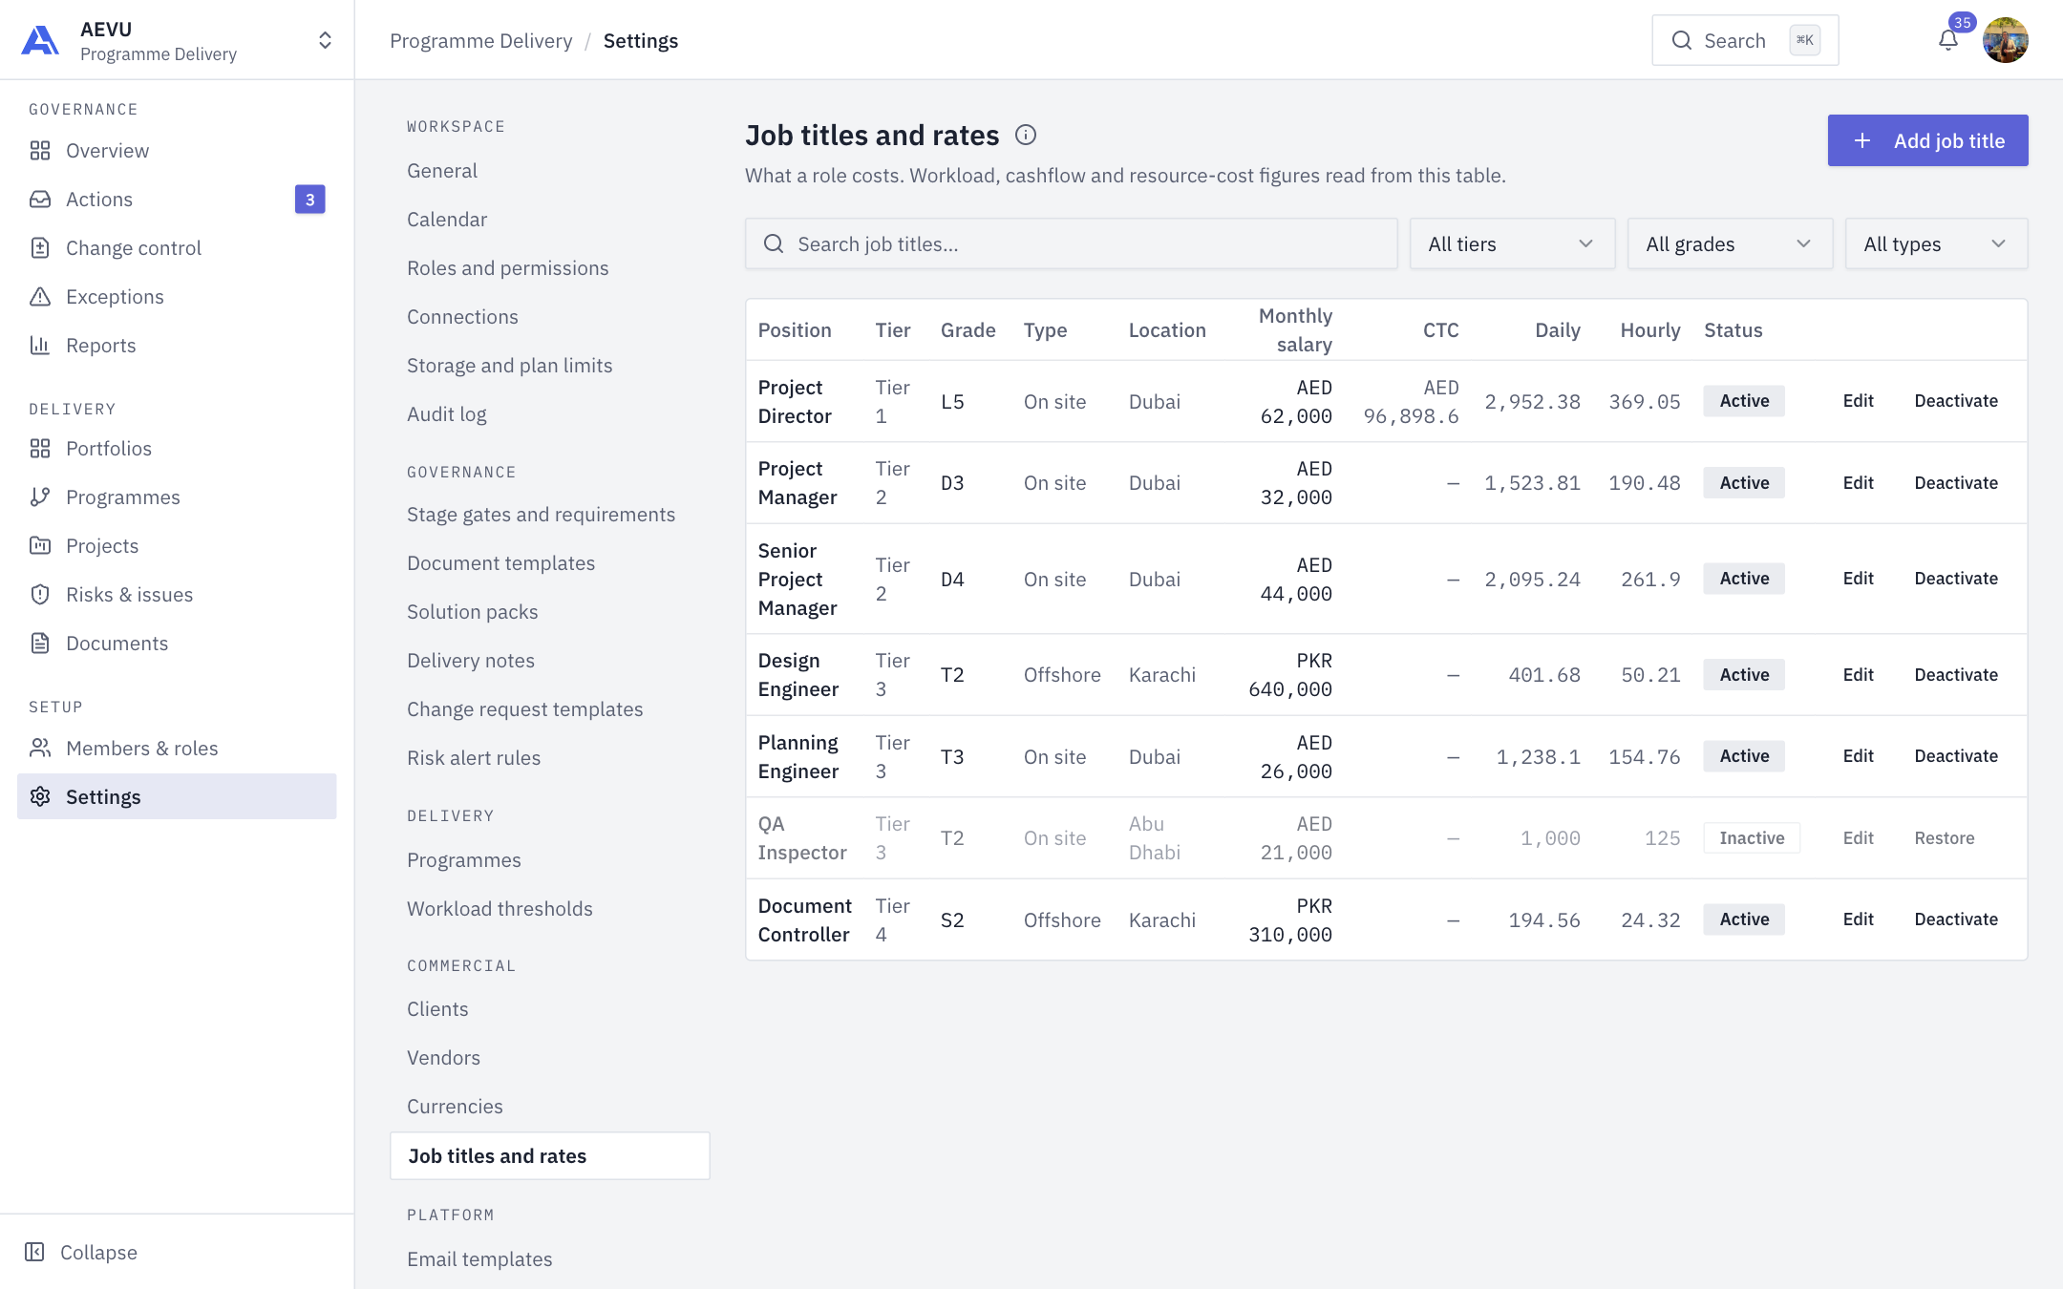
Task: Open Roles and permissions settings
Action: (508, 268)
